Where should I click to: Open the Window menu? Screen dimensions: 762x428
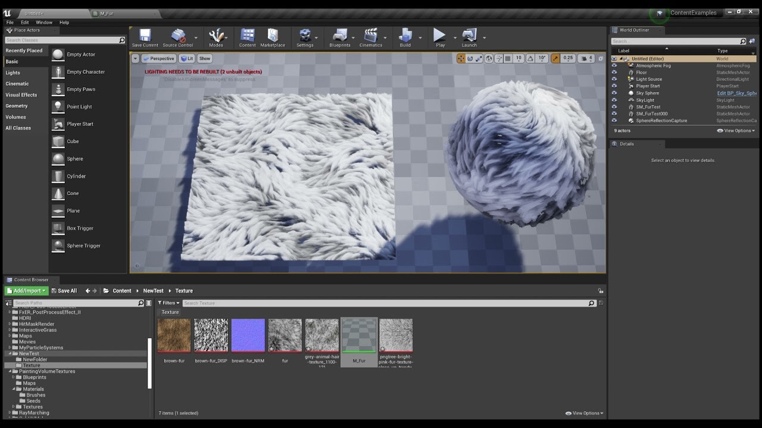click(x=44, y=22)
